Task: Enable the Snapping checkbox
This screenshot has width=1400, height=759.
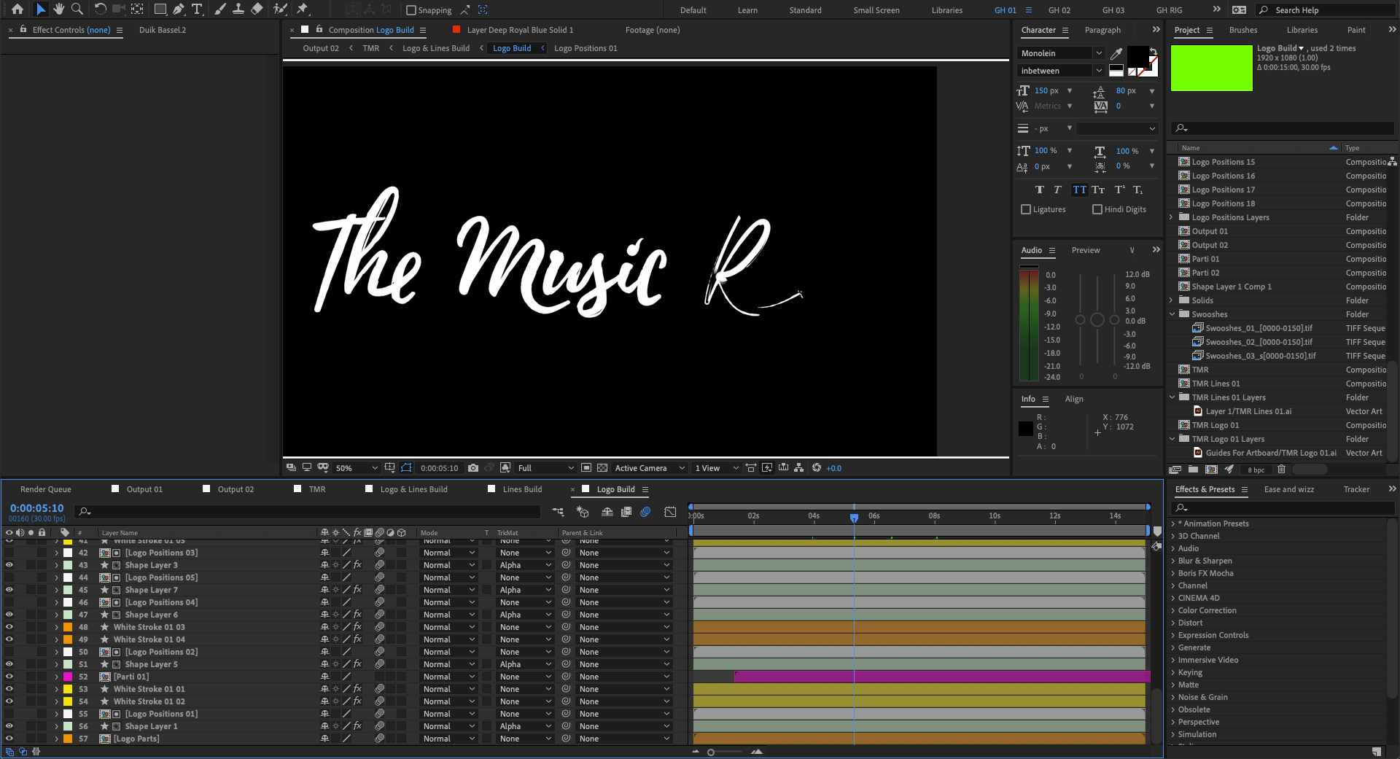Action: pos(411,10)
